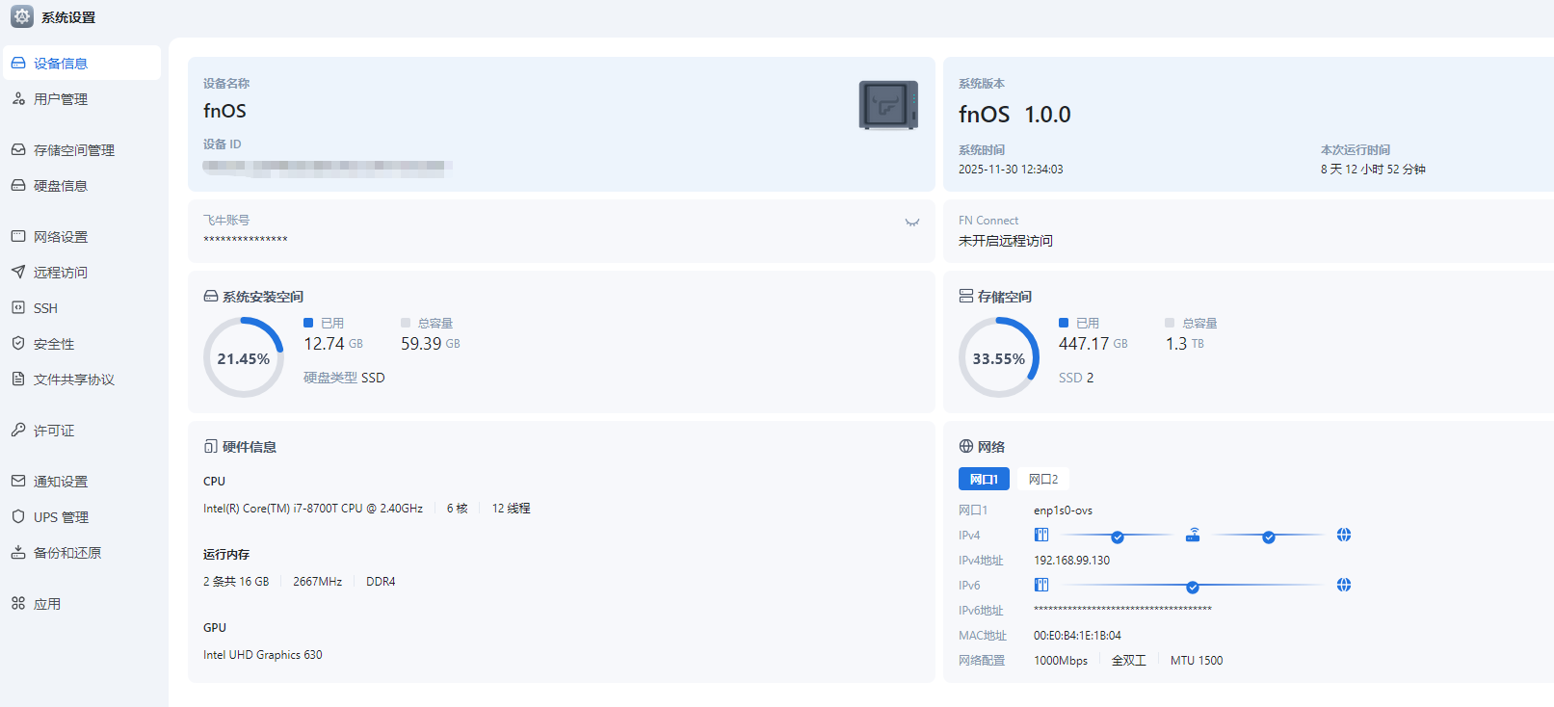The width and height of the screenshot is (1554, 707).
Task: Click the system settings gear icon
Action: (x=21, y=16)
